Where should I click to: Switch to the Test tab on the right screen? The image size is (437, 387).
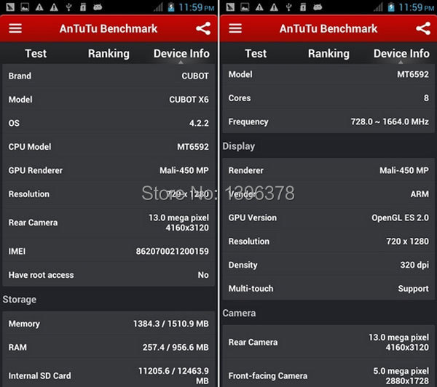click(256, 54)
